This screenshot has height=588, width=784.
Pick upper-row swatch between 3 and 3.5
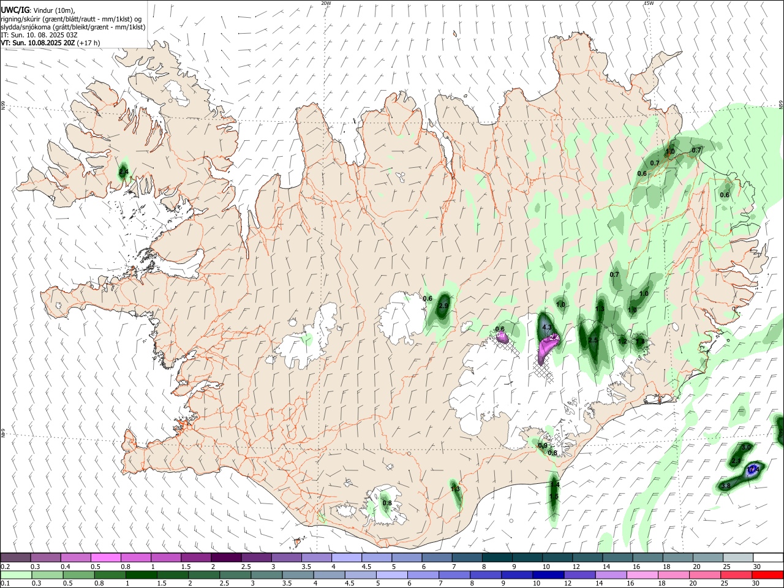[287, 557]
